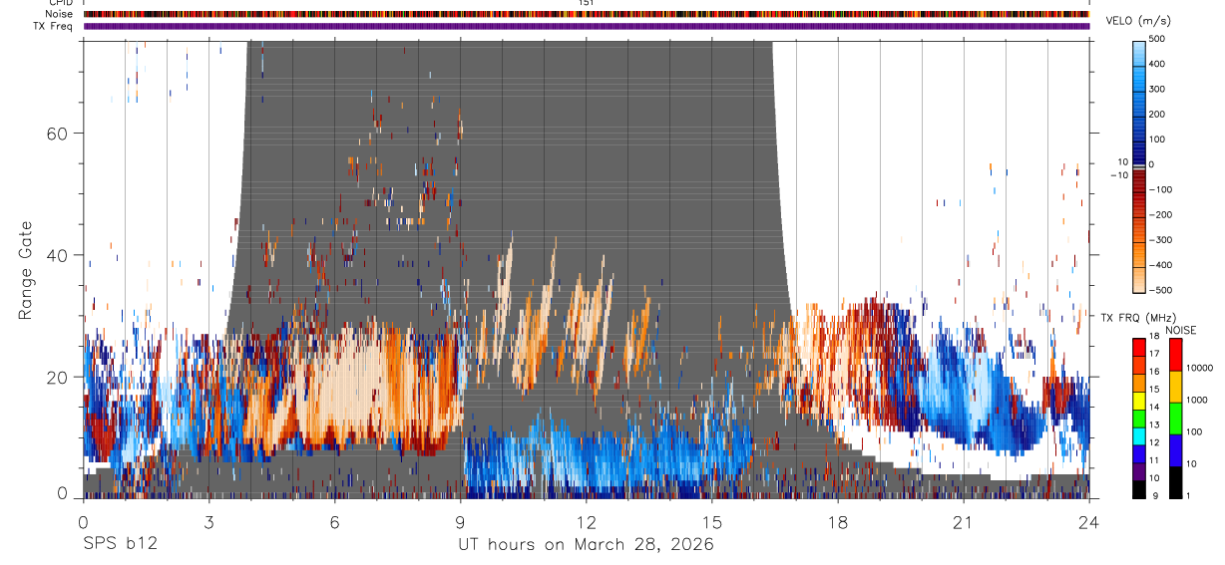This screenshot has width=1225, height=565.
Task: Select the blue swatch in the NOISE legend
Action: (x=1175, y=449)
